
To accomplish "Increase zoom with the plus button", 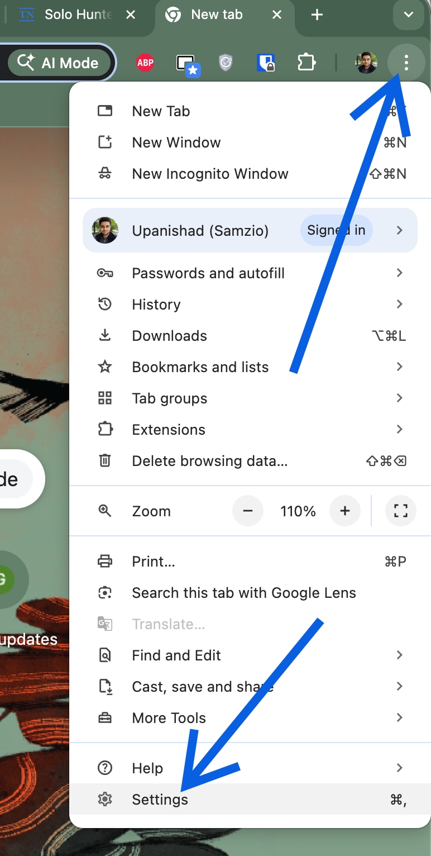I will (345, 511).
